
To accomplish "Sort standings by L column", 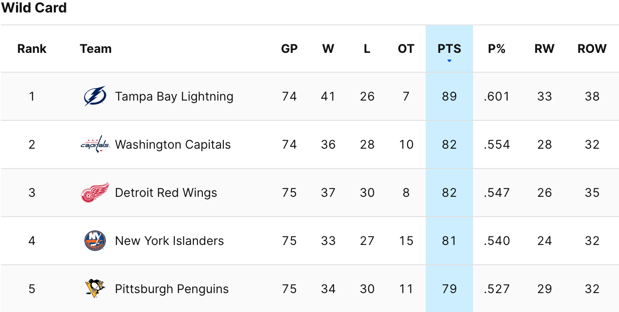I will [x=367, y=49].
